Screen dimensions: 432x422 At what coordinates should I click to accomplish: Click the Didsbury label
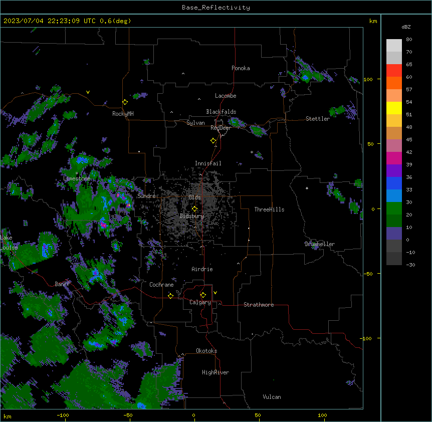pyautogui.click(x=192, y=216)
